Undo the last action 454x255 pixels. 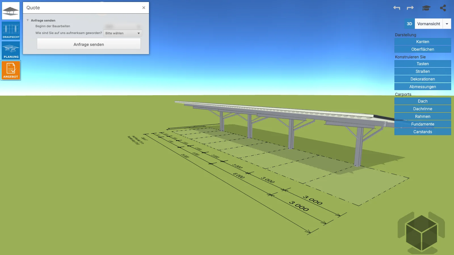[x=397, y=8]
